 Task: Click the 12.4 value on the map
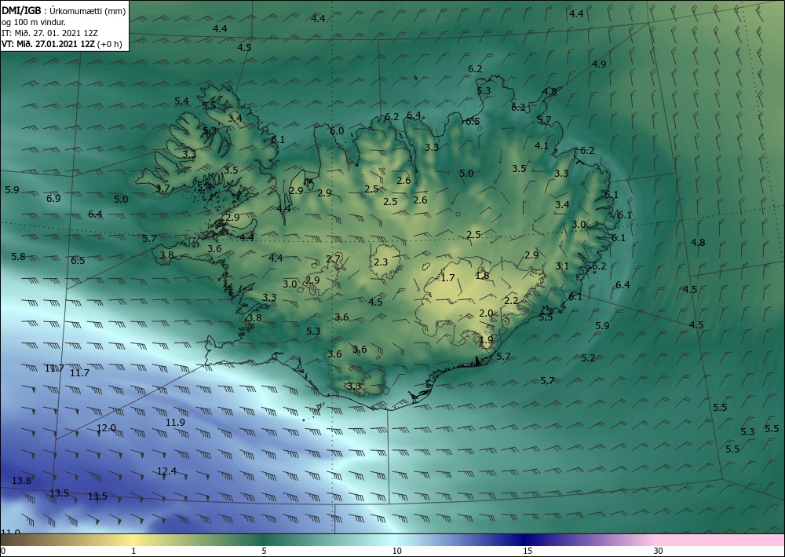tap(166, 471)
